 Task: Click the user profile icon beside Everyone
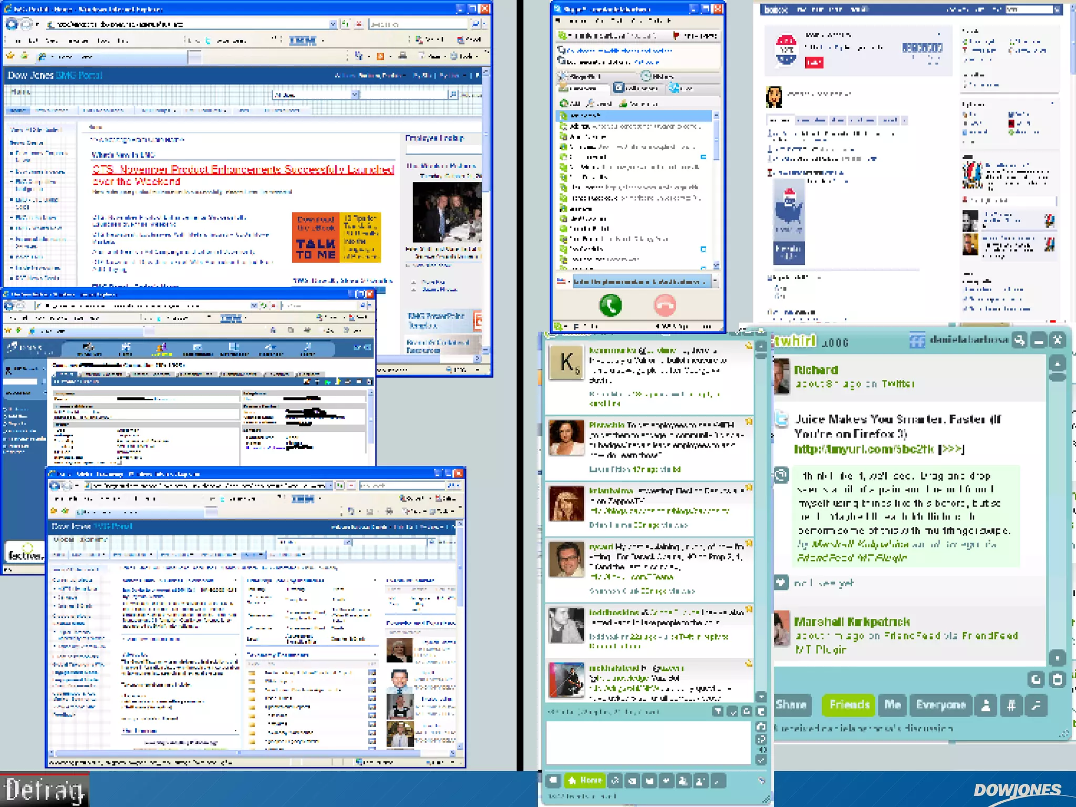[986, 705]
